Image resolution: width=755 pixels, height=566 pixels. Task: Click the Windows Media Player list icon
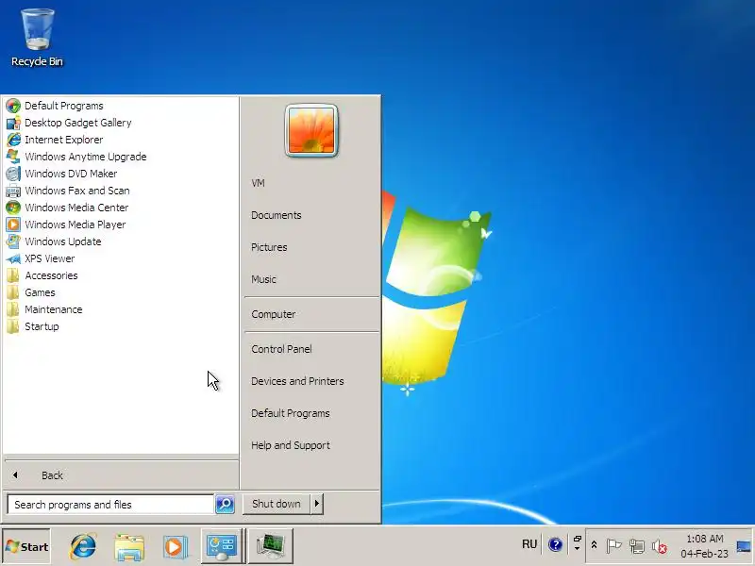point(13,225)
